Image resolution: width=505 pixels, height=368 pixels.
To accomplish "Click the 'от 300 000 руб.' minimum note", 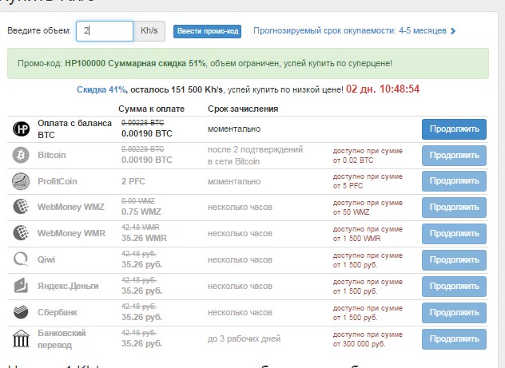I will pyautogui.click(x=359, y=344).
